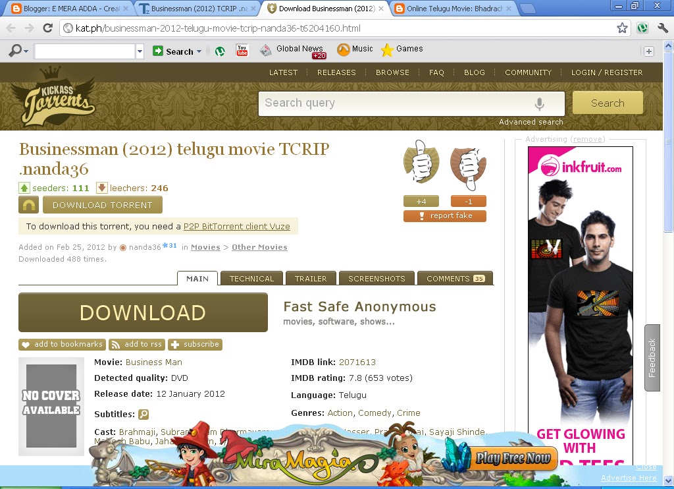Open the LATEST menu item
674x489 pixels.
[283, 72]
